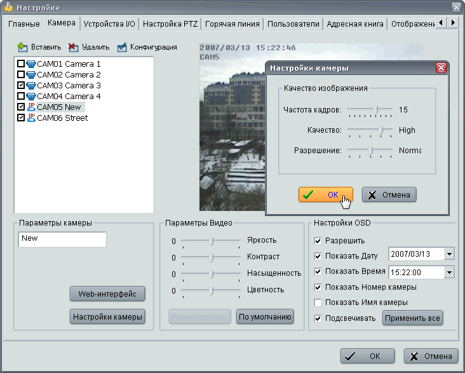The width and height of the screenshot is (465, 373).
Task: Select the CAM06 Street row
Action: tap(62, 118)
